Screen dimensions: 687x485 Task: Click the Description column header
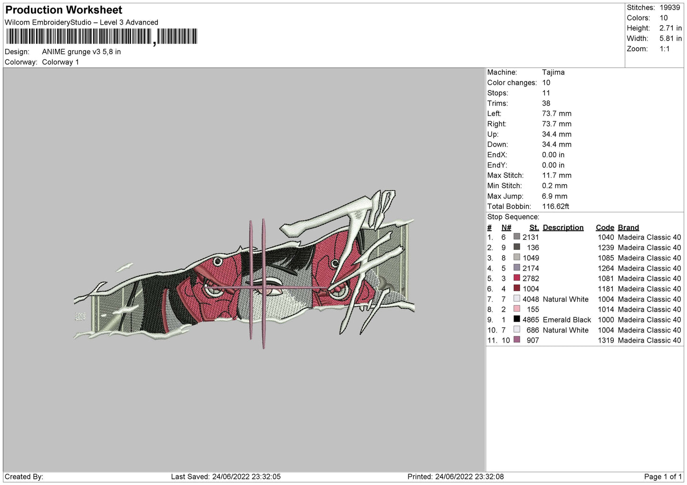[x=563, y=228]
